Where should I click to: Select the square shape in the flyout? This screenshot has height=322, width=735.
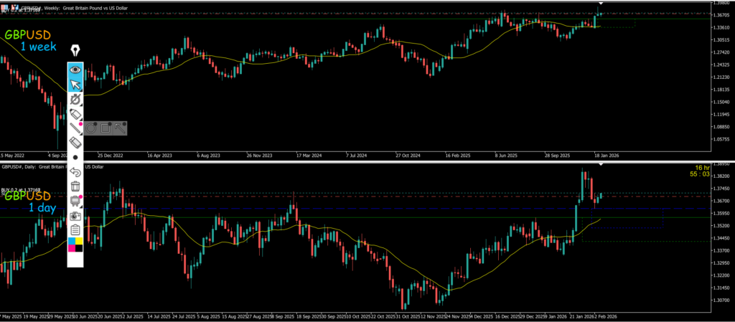tap(106, 128)
